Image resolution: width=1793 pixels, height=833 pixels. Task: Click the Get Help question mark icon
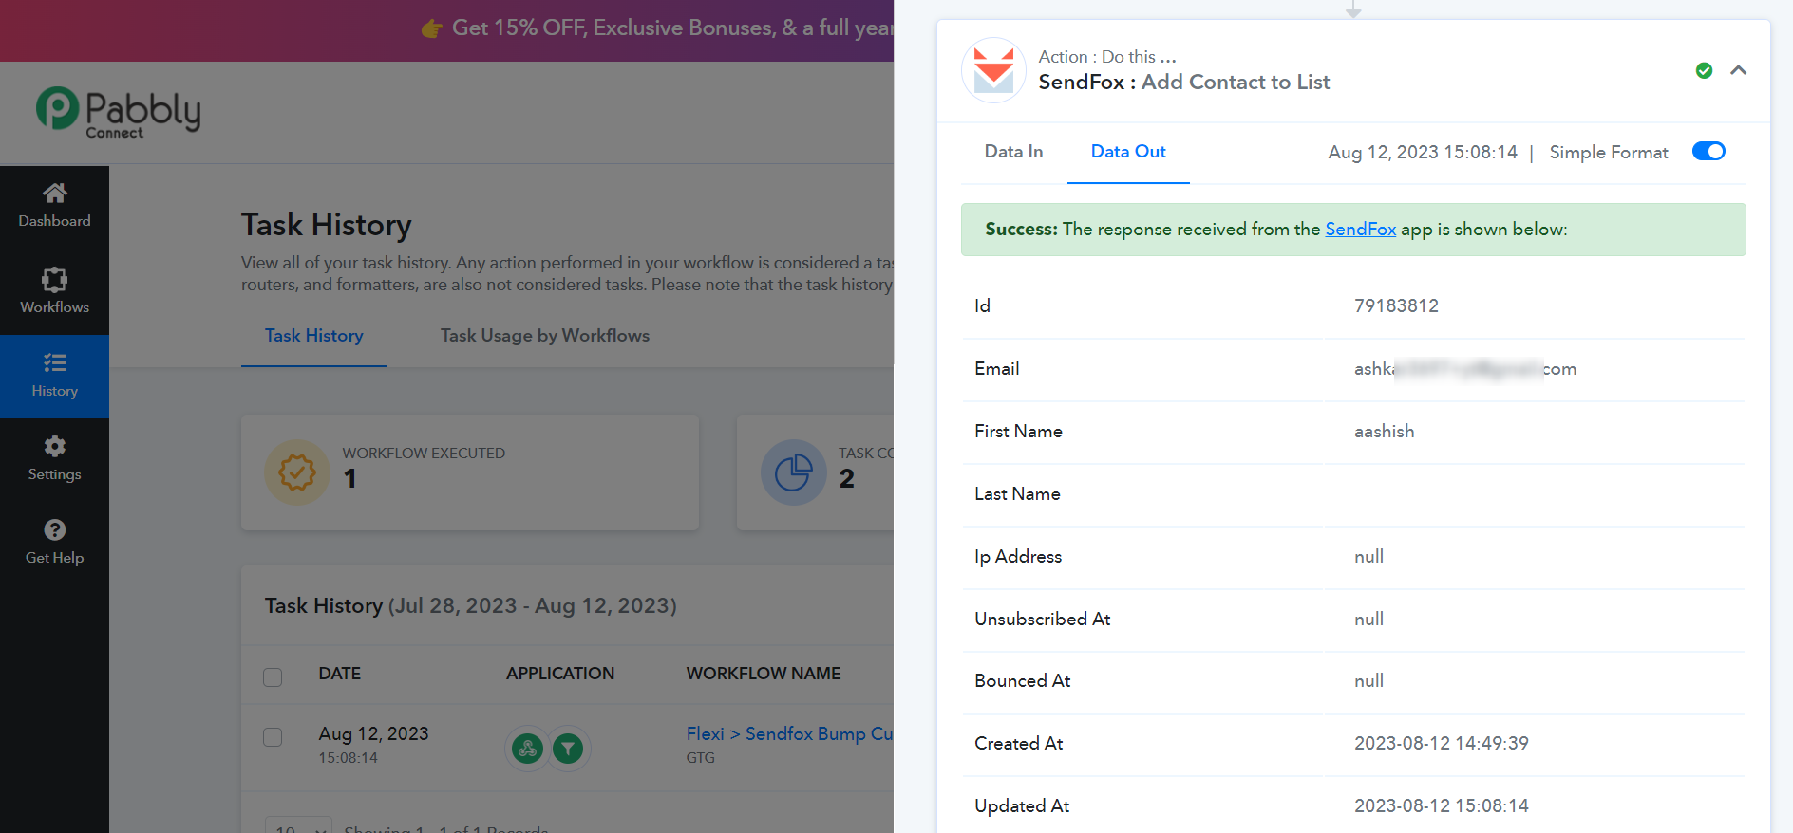coord(54,529)
